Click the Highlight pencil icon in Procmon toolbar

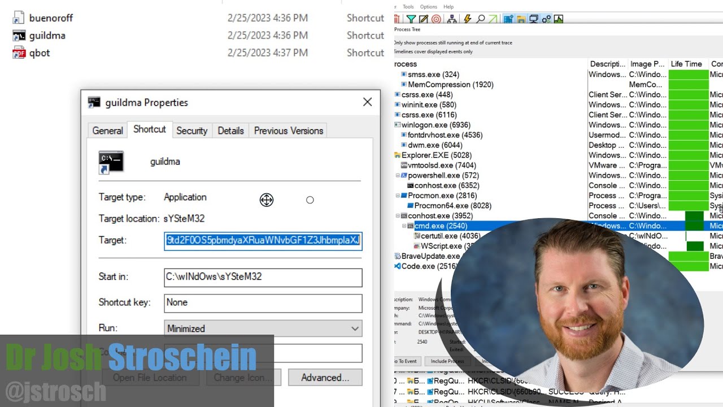424,19
